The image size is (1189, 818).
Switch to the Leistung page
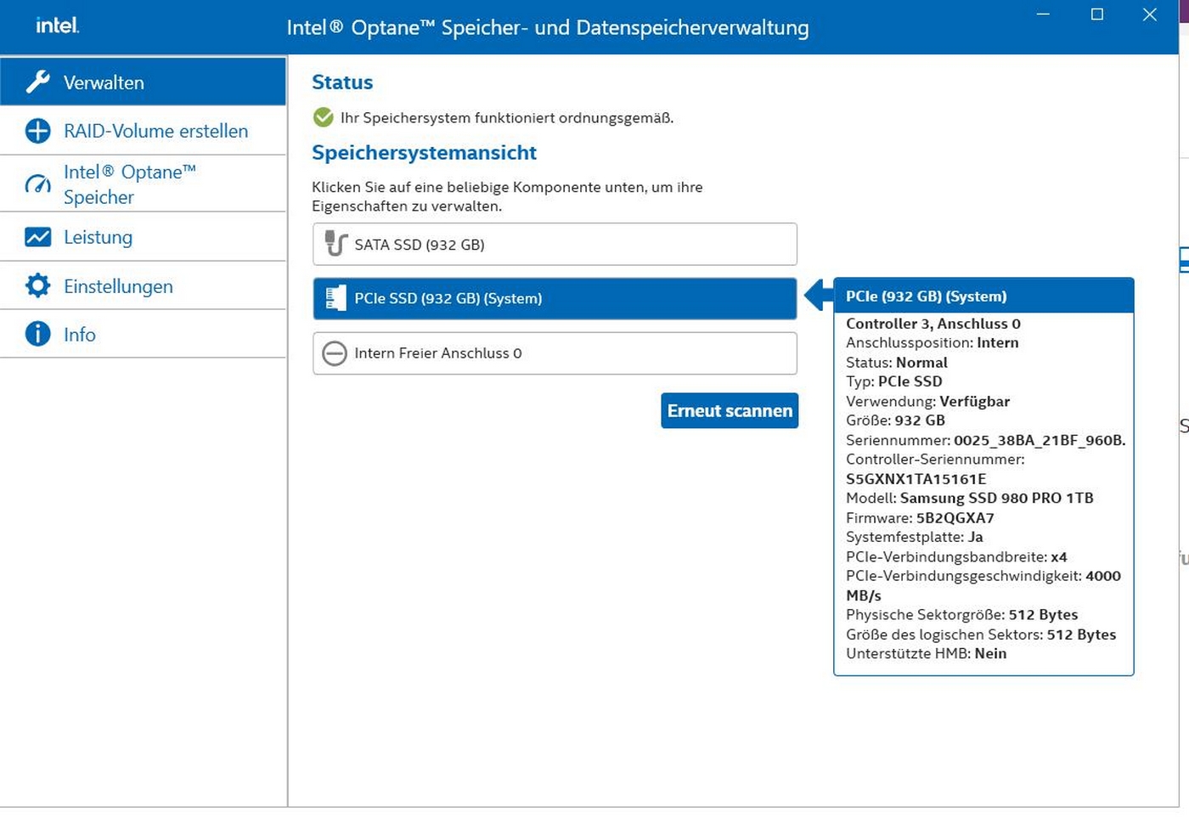coord(143,237)
